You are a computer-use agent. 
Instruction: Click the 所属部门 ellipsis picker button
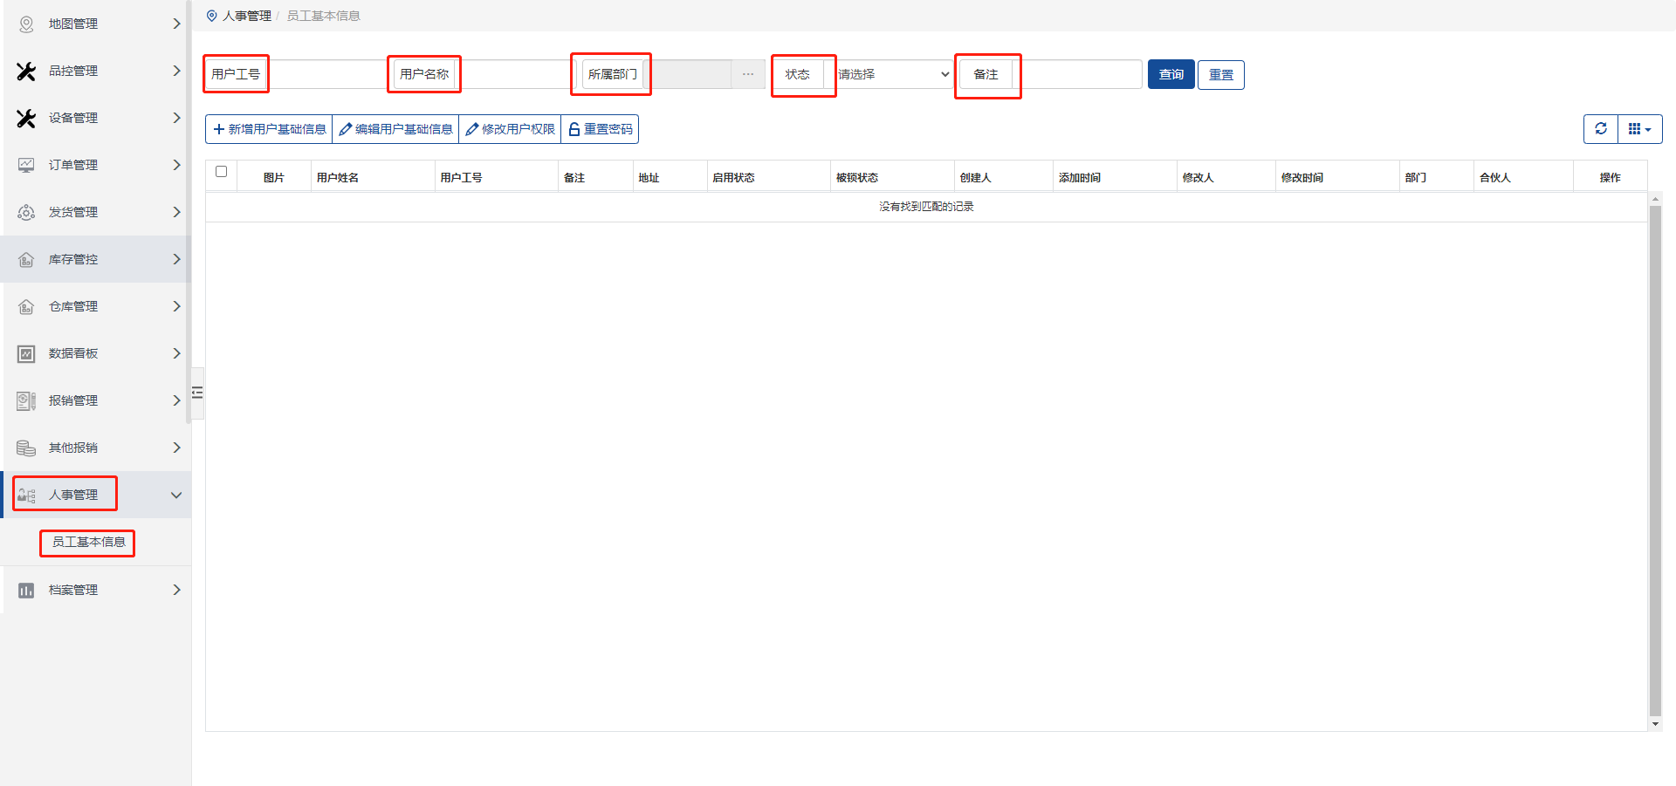pos(747,74)
